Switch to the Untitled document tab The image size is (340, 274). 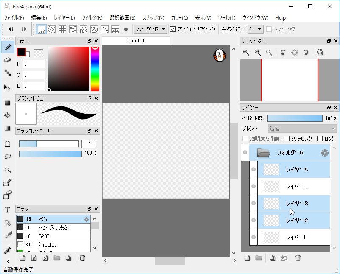[136, 41]
